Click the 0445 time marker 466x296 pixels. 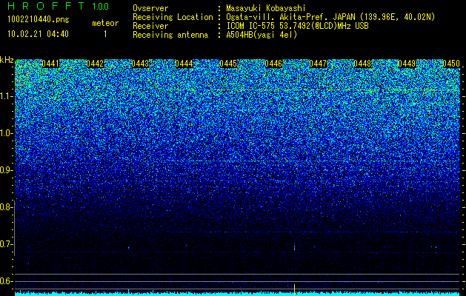click(x=228, y=64)
